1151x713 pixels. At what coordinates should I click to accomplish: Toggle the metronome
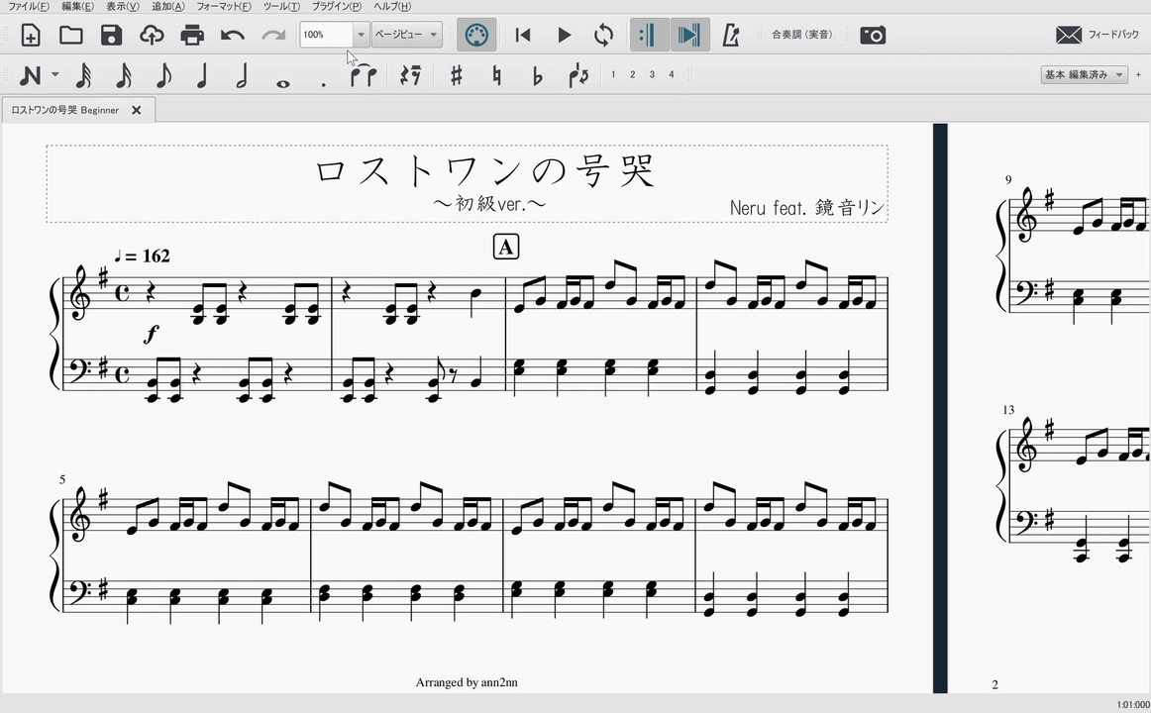coord(731,36)
